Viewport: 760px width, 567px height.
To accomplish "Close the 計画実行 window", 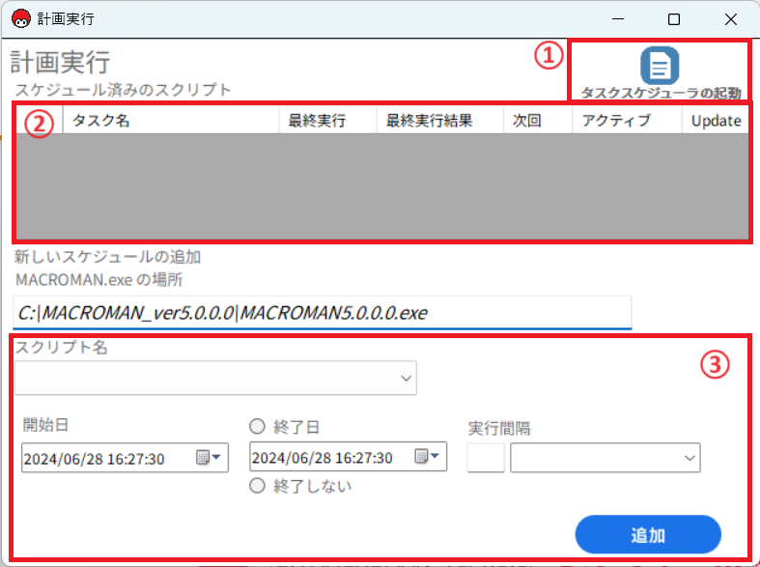I will click(x=730, y=19).
